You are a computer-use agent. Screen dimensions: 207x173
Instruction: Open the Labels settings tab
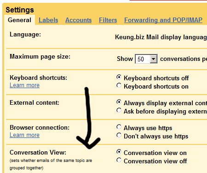pos(48,20)
